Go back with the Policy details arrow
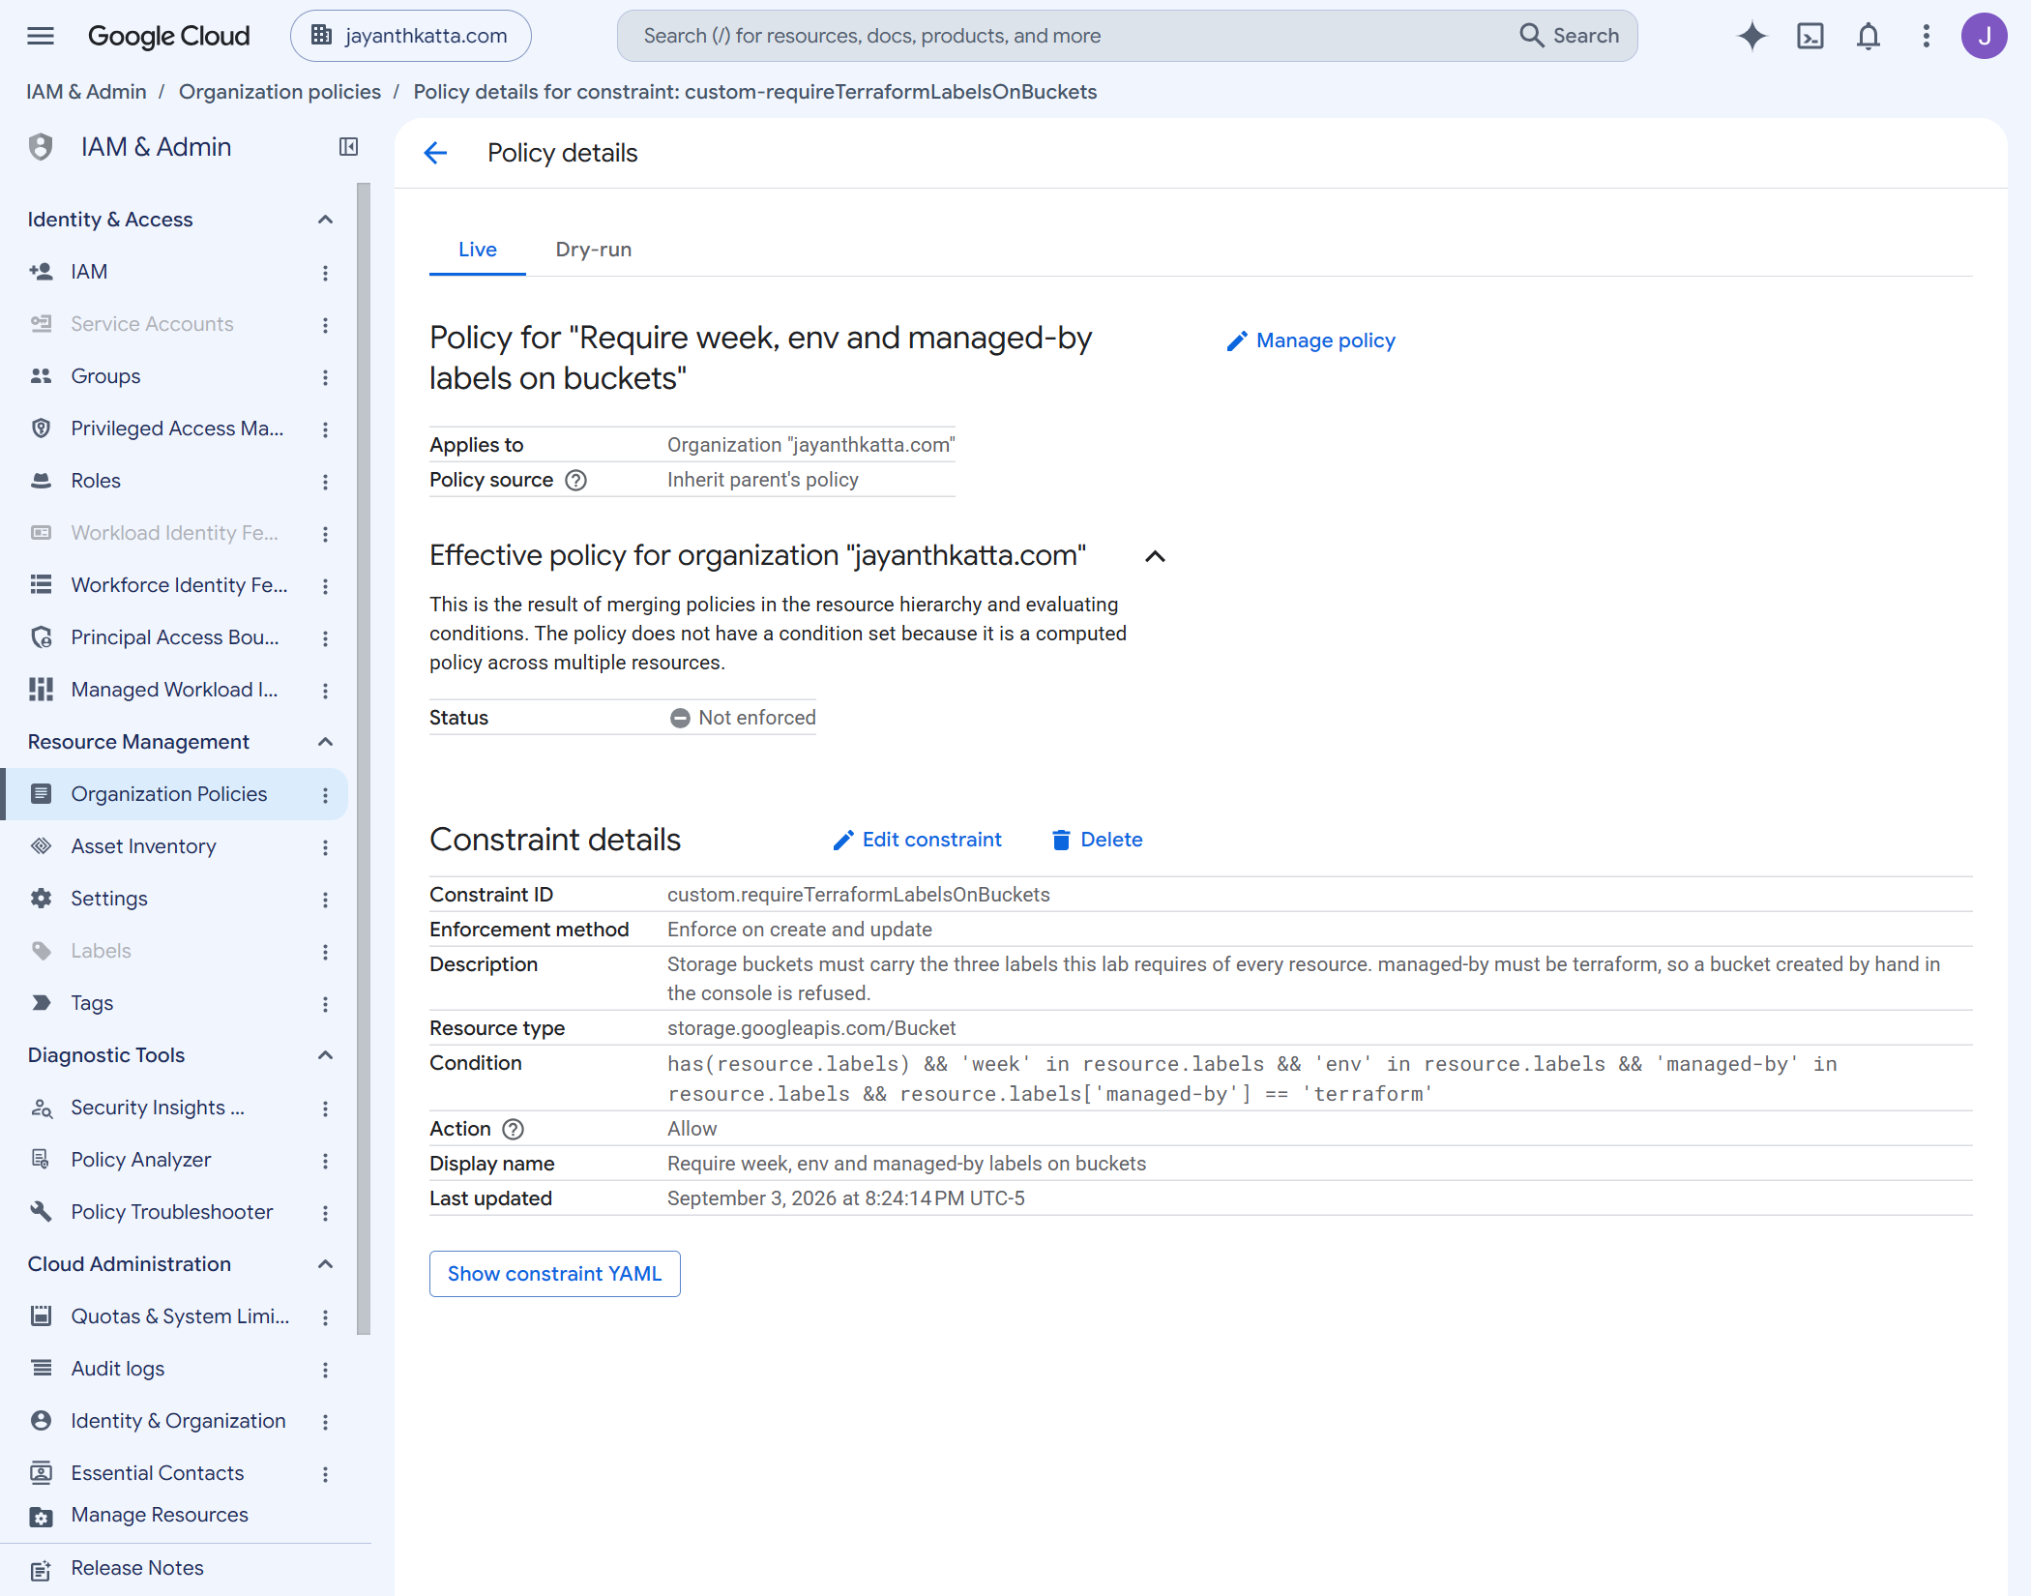Screen dimensions: 2031x1596 pos(436,153)
